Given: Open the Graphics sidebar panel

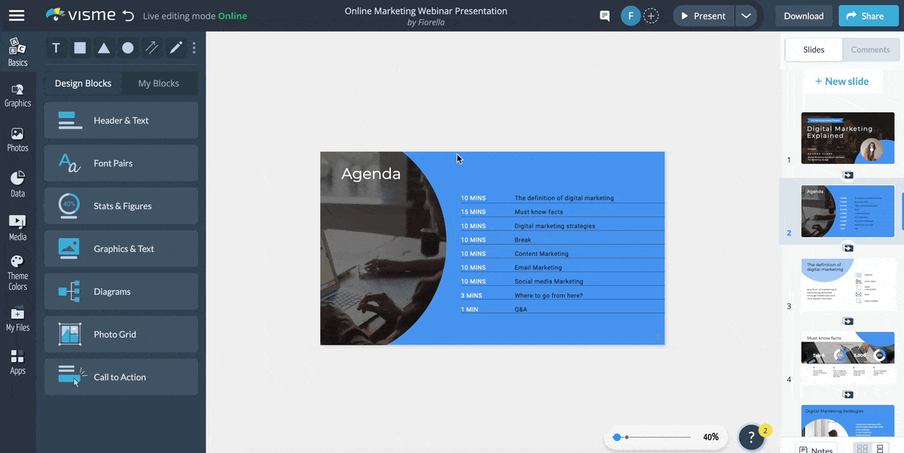Looking at the screenshot, I should pyautogui.click(x=17, y=96).
